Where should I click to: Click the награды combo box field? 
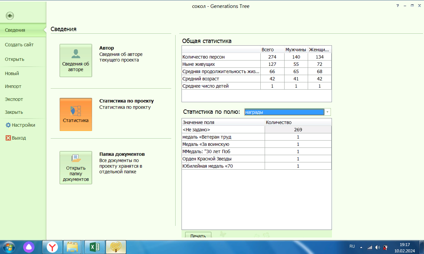tap(284, 112)
